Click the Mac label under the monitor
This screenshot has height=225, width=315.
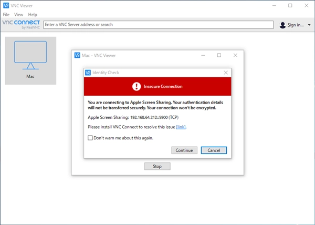pos(30,76)
